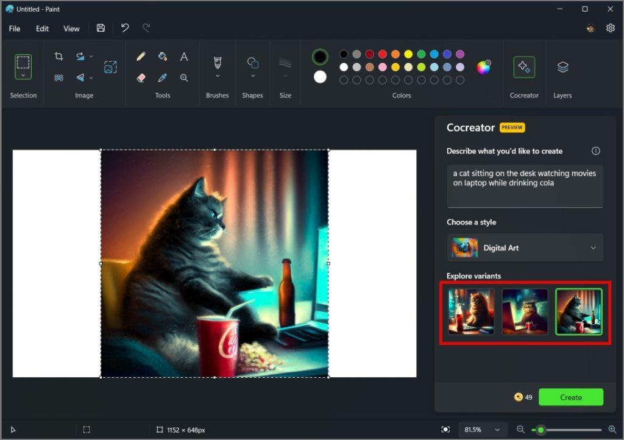Select the Color picker eyedropper tool

(162, 78)
